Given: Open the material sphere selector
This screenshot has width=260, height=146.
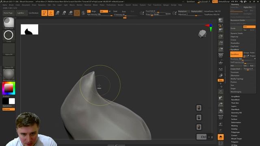Looking at the screenshot, I should point(9,75).
